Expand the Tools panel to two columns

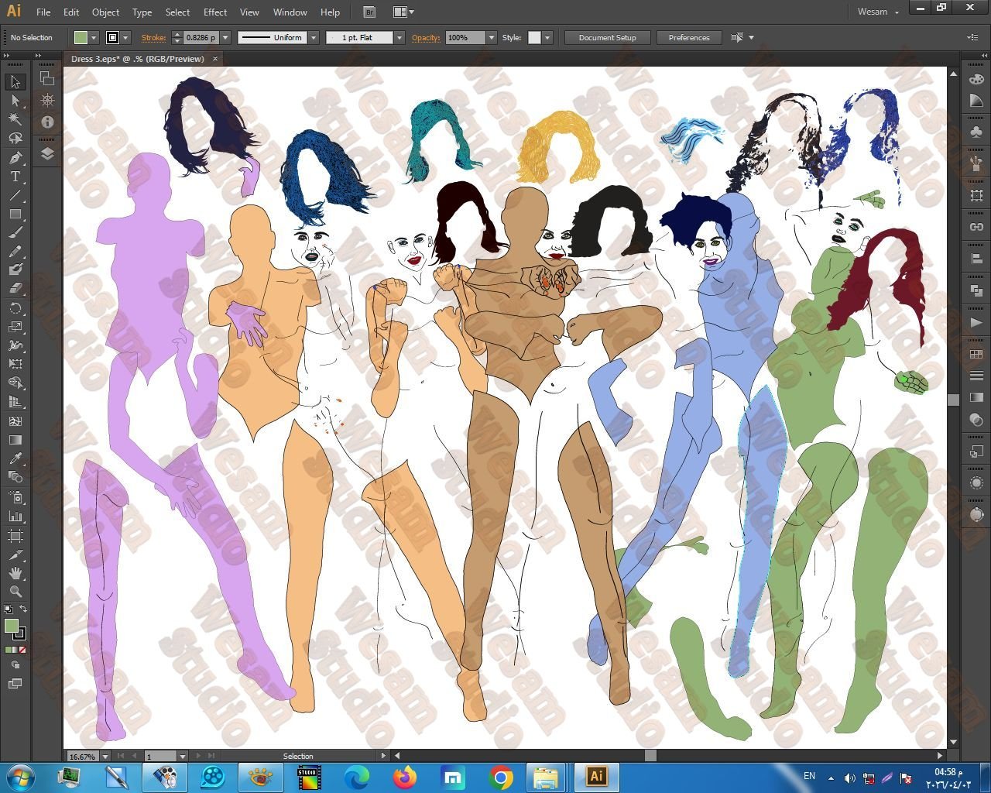[x=6, y=57]
